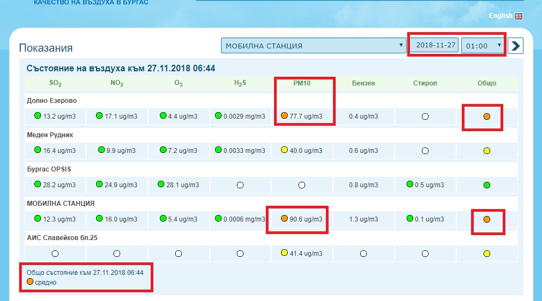The height and width of the screenshot is (301, 542).
Task: Click green indicator beside 13.2 ug/m3
Action: (38, 115)
